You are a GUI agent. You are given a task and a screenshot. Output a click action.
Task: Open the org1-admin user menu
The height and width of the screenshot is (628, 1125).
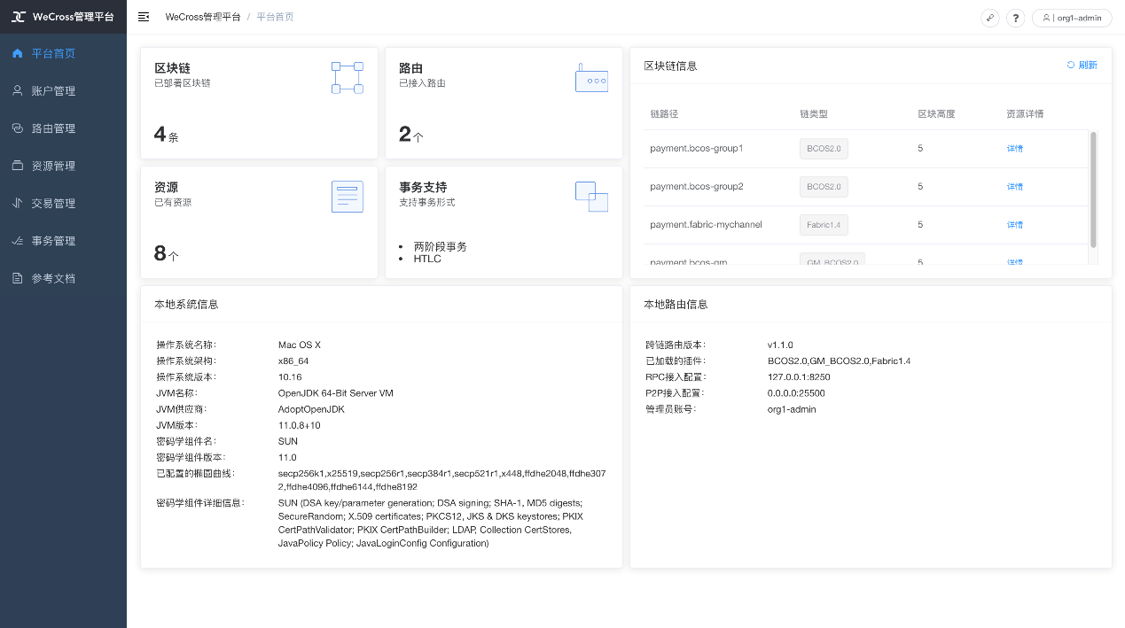[x=1072, y=18]
